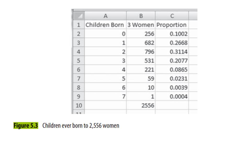236x143 pixels.
Task: Select cell with value 796
Action: click(141, 52)
